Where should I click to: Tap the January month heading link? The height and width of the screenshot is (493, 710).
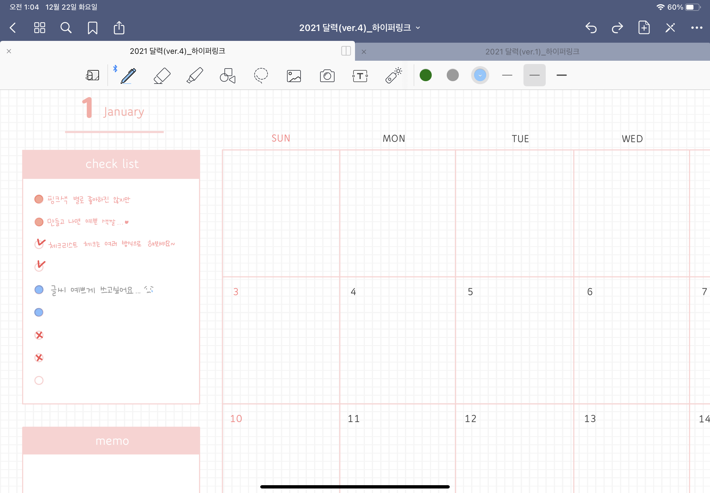(x=114, y=109)
